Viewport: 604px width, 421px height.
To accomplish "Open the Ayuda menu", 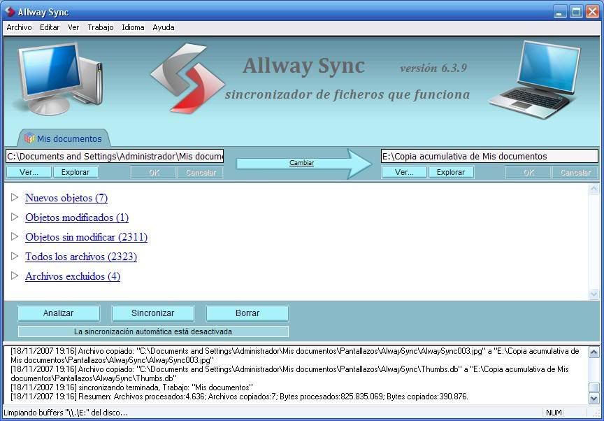I will 164,27.
